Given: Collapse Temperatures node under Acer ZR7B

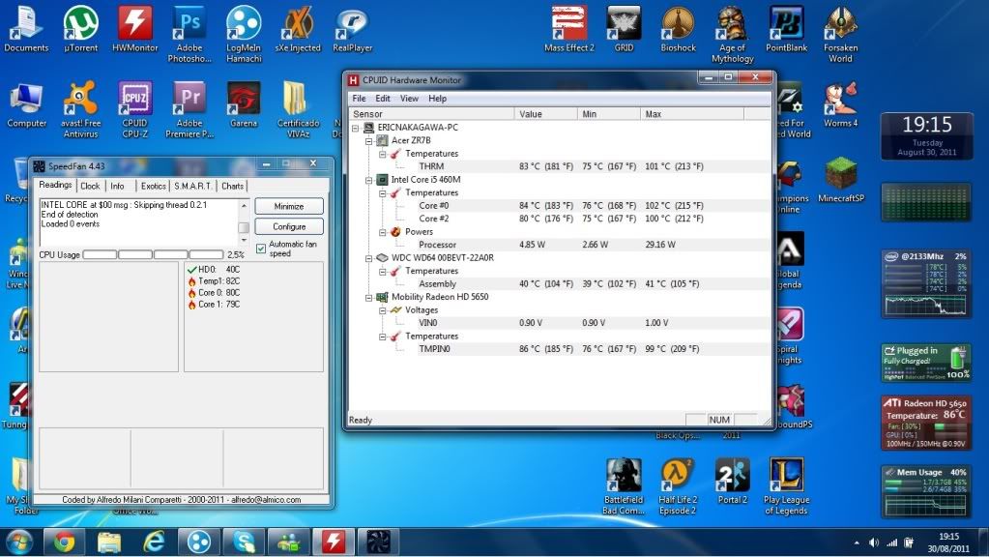Looking at the screenshot, I should (x=382, y=154).
